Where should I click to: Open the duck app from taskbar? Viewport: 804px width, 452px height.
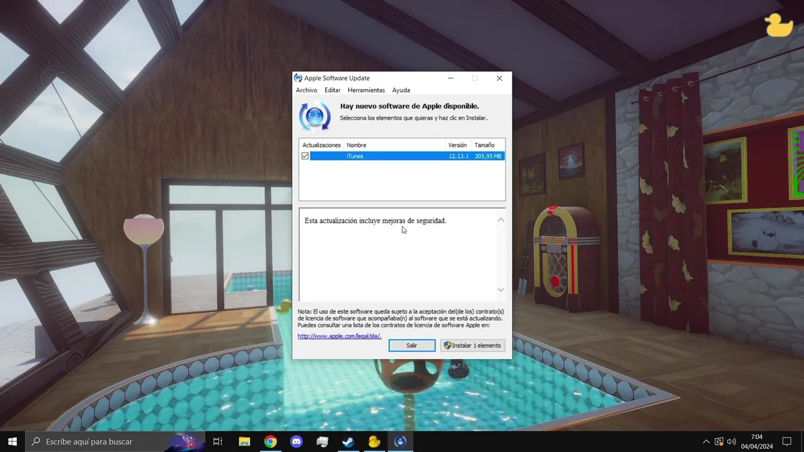pos(374,441)
